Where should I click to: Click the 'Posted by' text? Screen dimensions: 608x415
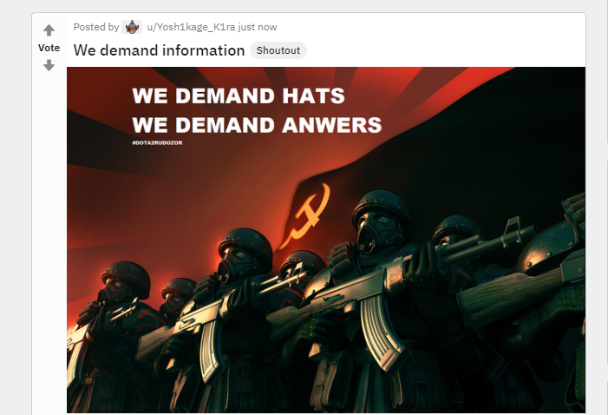(x=96, y=27)
